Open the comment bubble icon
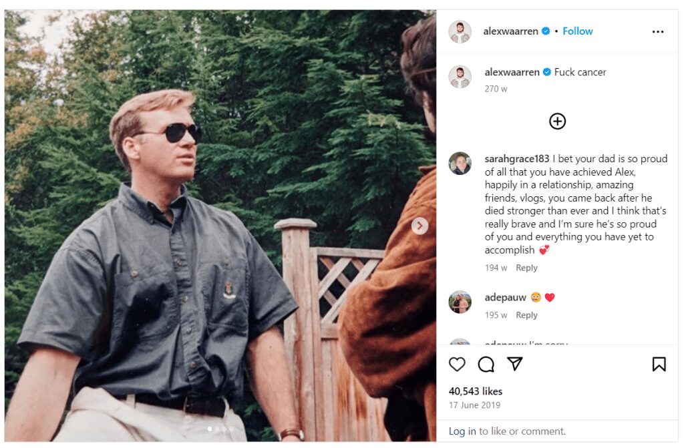 [x=486, y=364]
